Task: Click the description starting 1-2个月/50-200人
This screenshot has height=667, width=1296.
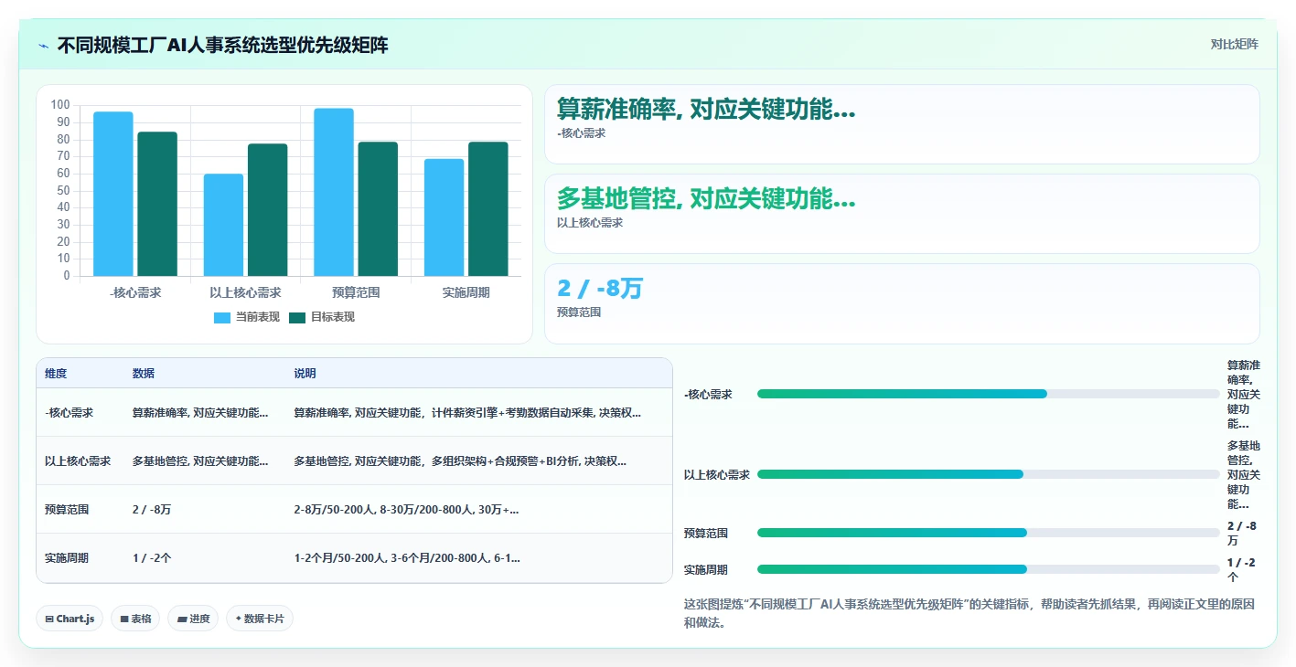Action: [x=407, y=558]
